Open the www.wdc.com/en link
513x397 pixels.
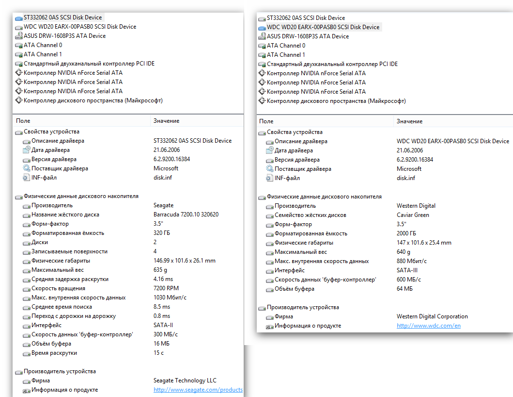(x=428, y=326)
